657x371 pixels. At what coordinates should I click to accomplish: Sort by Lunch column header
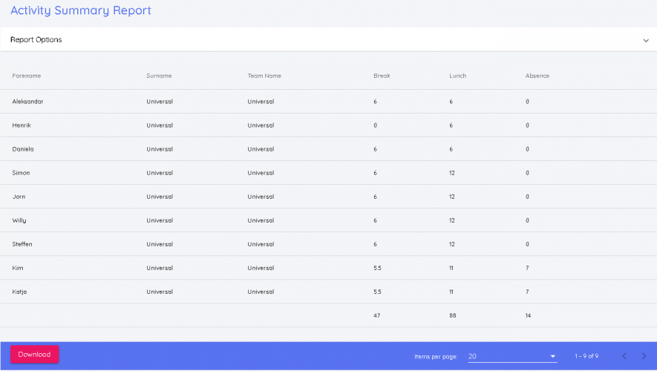pyautogui.click(x=457, y=76)
